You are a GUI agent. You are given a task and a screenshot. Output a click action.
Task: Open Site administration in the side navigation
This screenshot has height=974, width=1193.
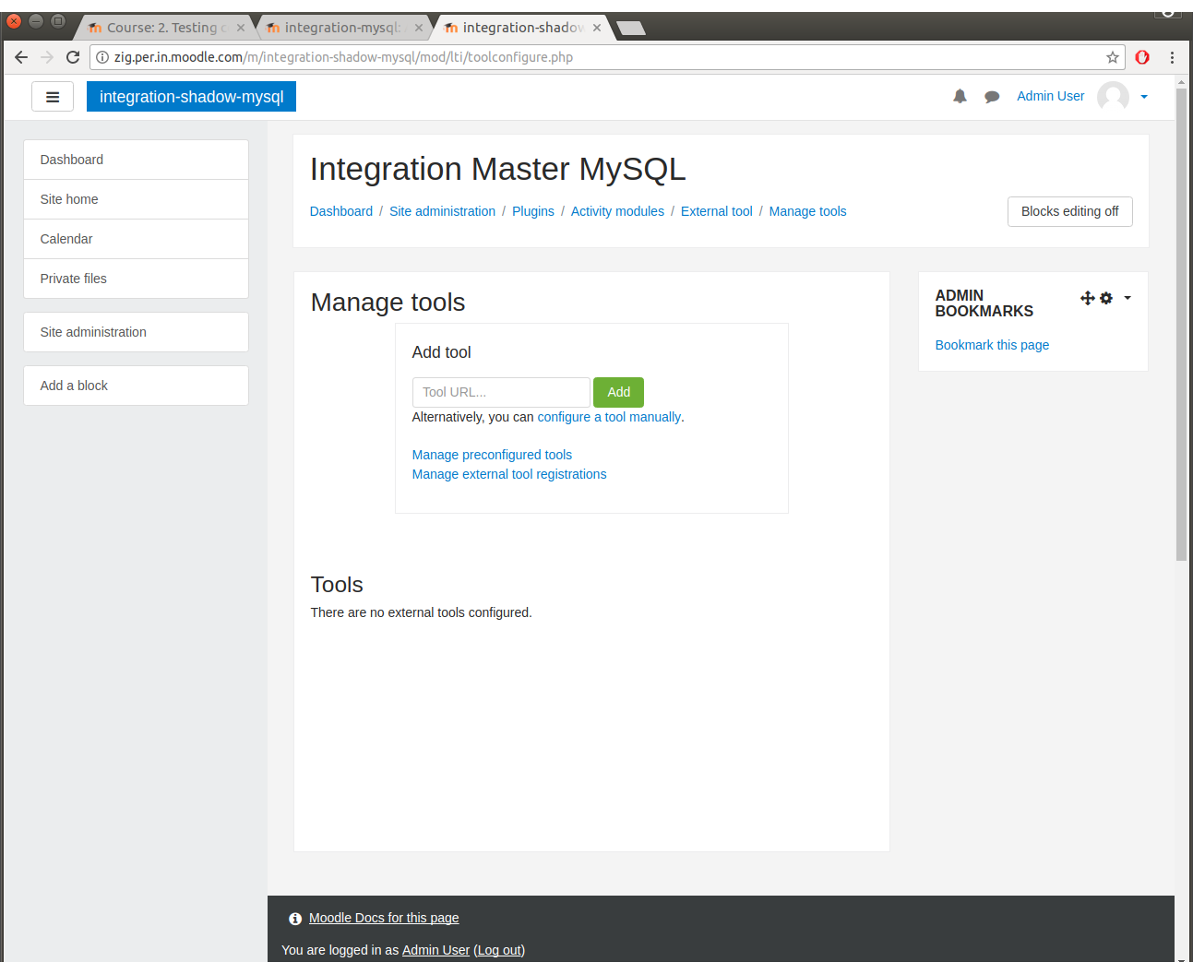(136, 332)
